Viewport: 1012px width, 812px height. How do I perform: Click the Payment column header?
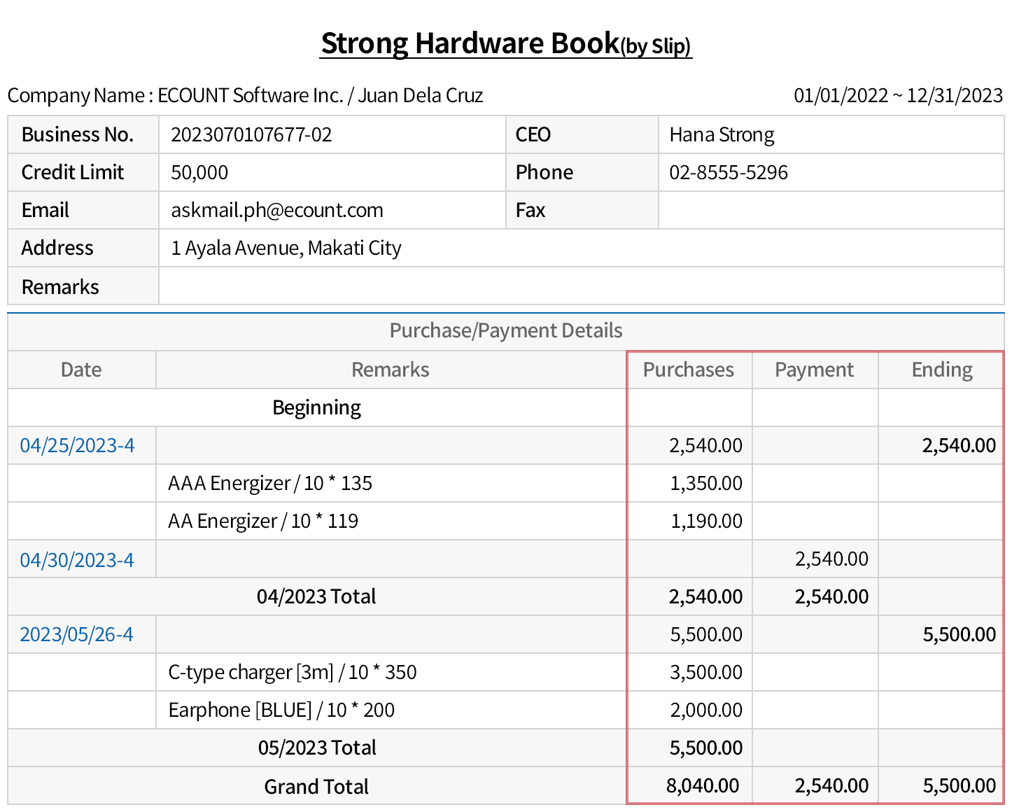point(814,370)
